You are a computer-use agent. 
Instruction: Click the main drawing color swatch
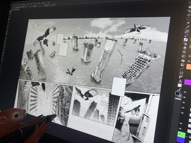(178, 93)
